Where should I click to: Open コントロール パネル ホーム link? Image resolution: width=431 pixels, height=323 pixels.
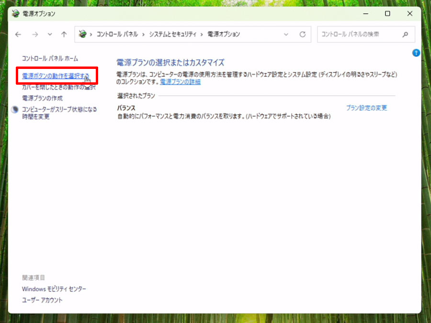[x=50, y=58]
